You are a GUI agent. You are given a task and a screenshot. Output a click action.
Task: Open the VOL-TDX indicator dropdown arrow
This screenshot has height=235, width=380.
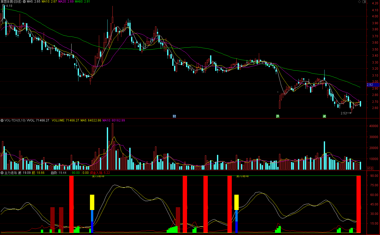click(2, 120)
